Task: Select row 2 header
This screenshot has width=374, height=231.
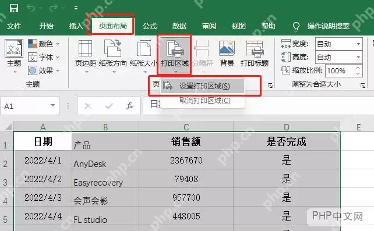Action: click(6, 160)
